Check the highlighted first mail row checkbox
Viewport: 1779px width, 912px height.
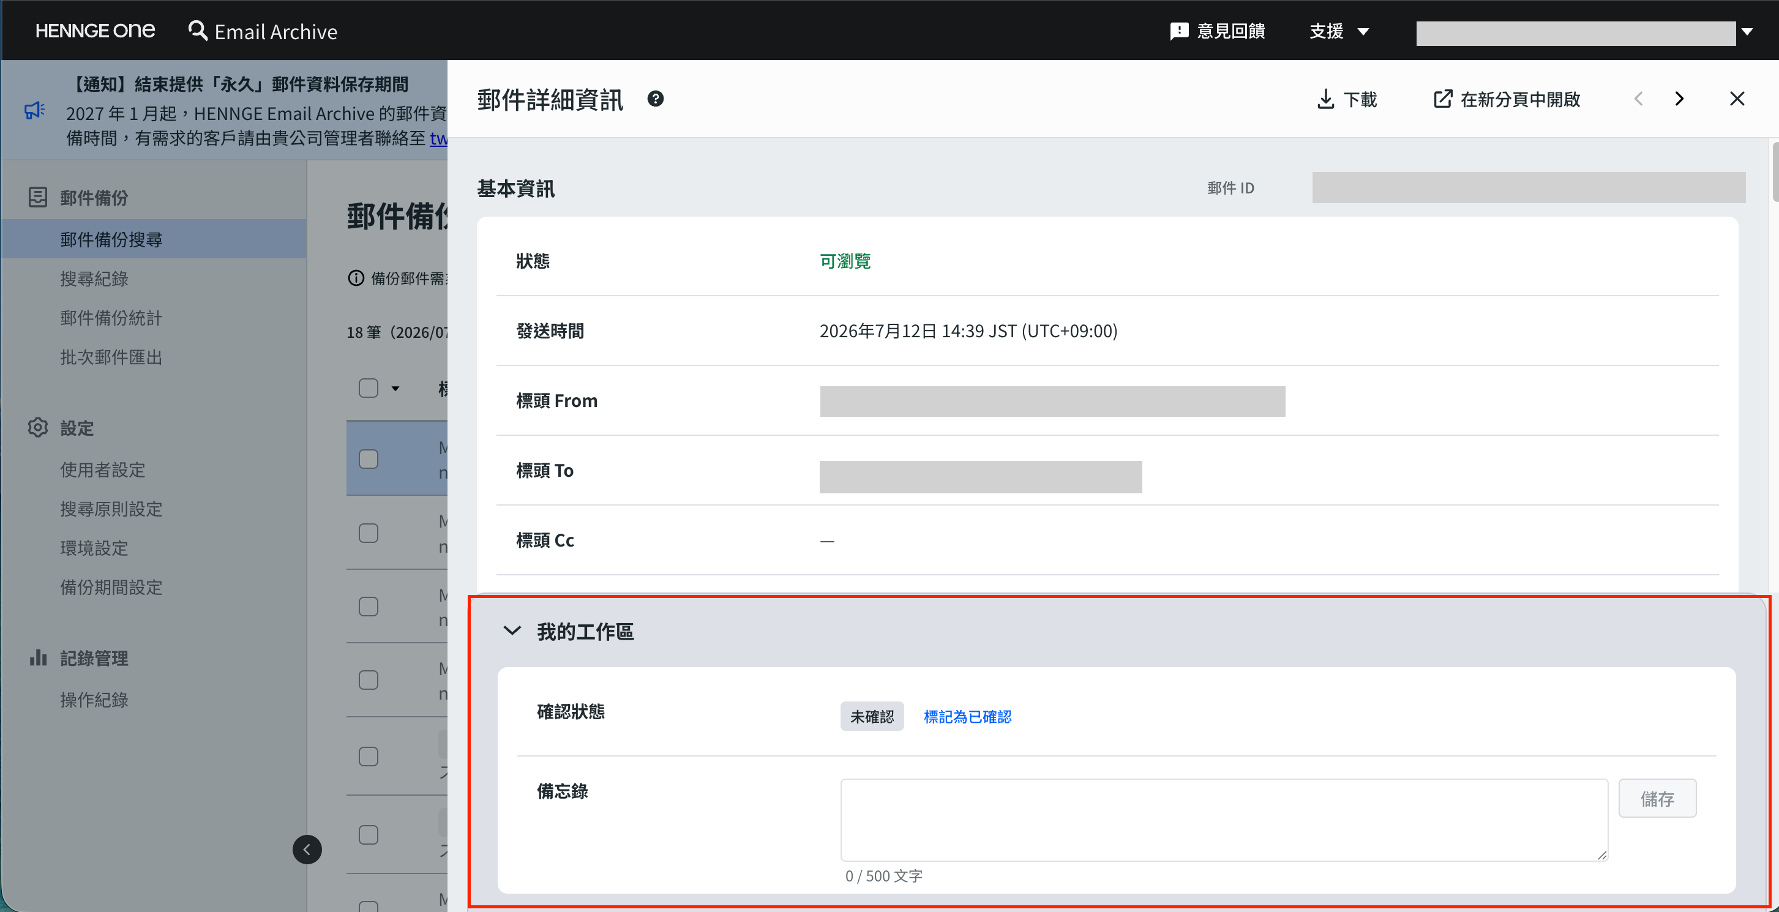pyautogui.click(x=369, y=459)
